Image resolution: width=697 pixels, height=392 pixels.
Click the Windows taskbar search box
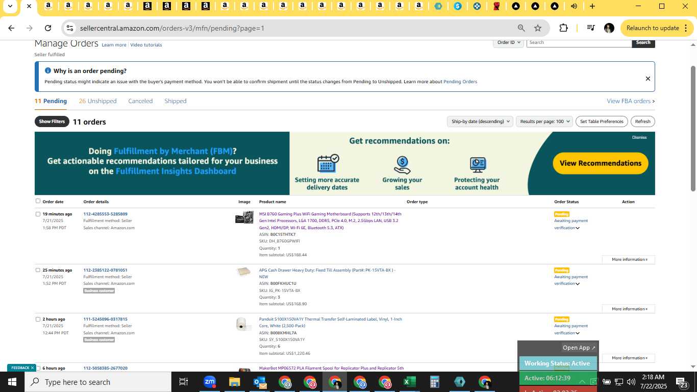(x=98, y=382)
